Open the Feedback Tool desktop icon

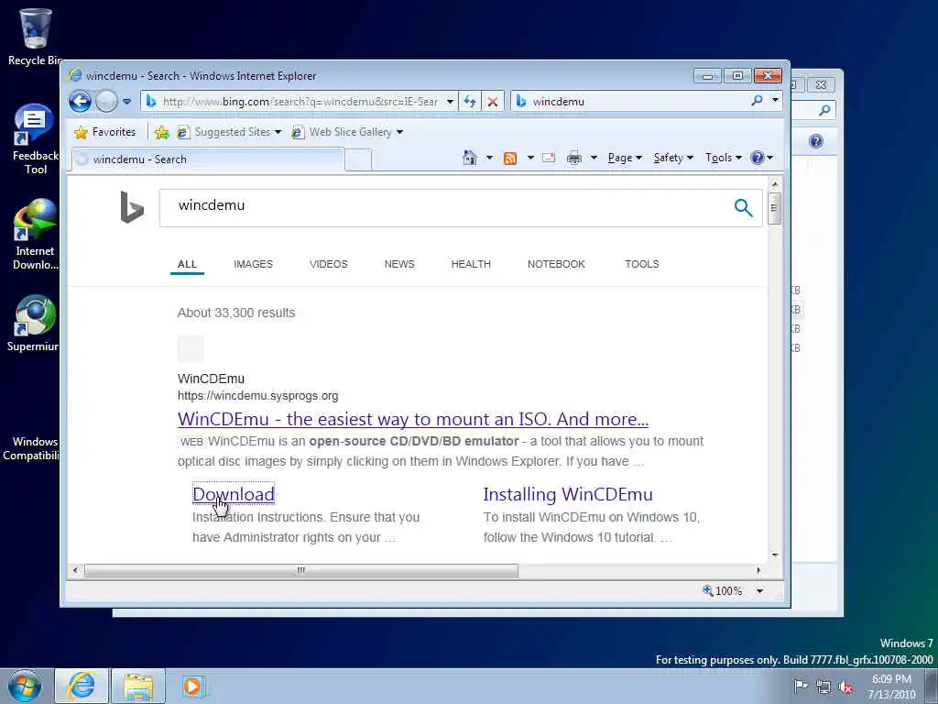(35, 139)
